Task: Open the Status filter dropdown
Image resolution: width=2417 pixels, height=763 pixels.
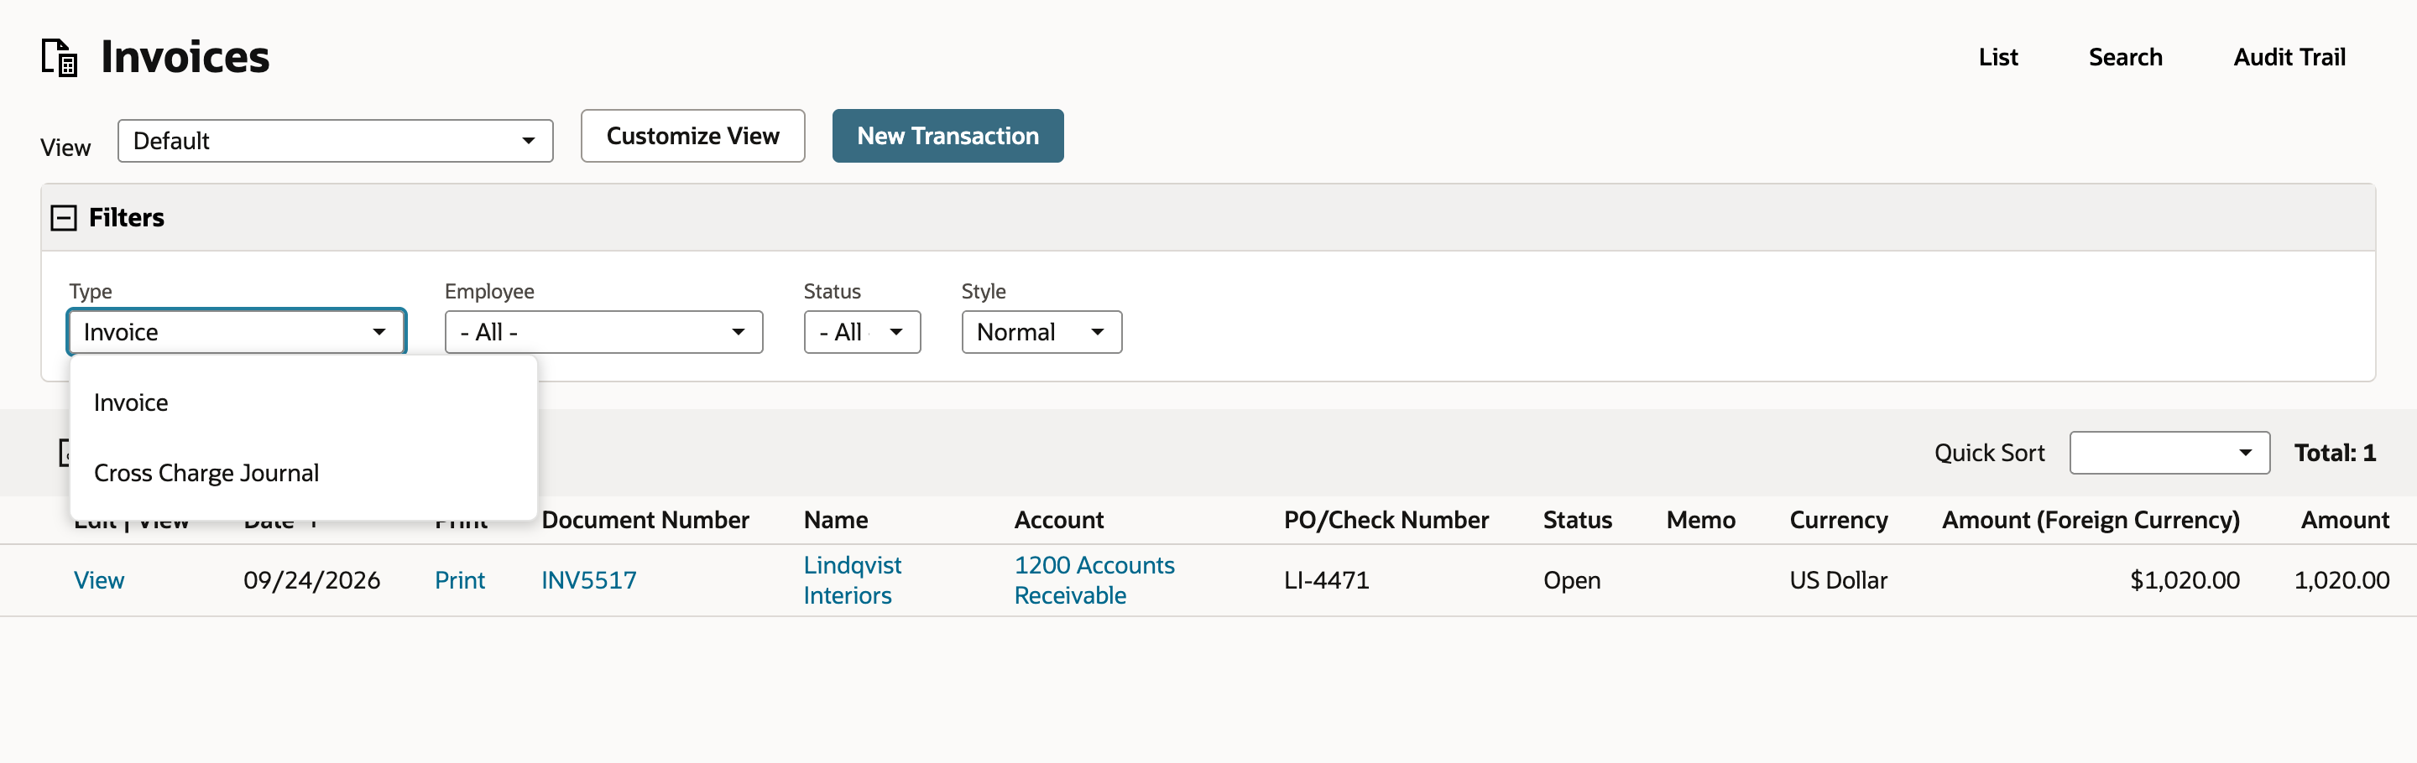Action: 861,332
